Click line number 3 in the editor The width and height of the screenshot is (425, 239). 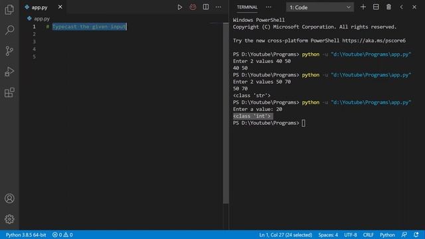click(x=34, y=41)
